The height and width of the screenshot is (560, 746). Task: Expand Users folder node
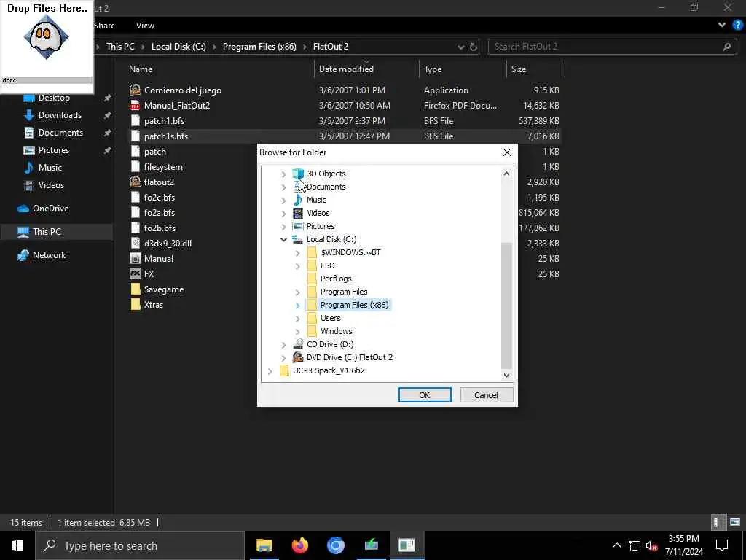pyautogui.click(x=298, y=318)
